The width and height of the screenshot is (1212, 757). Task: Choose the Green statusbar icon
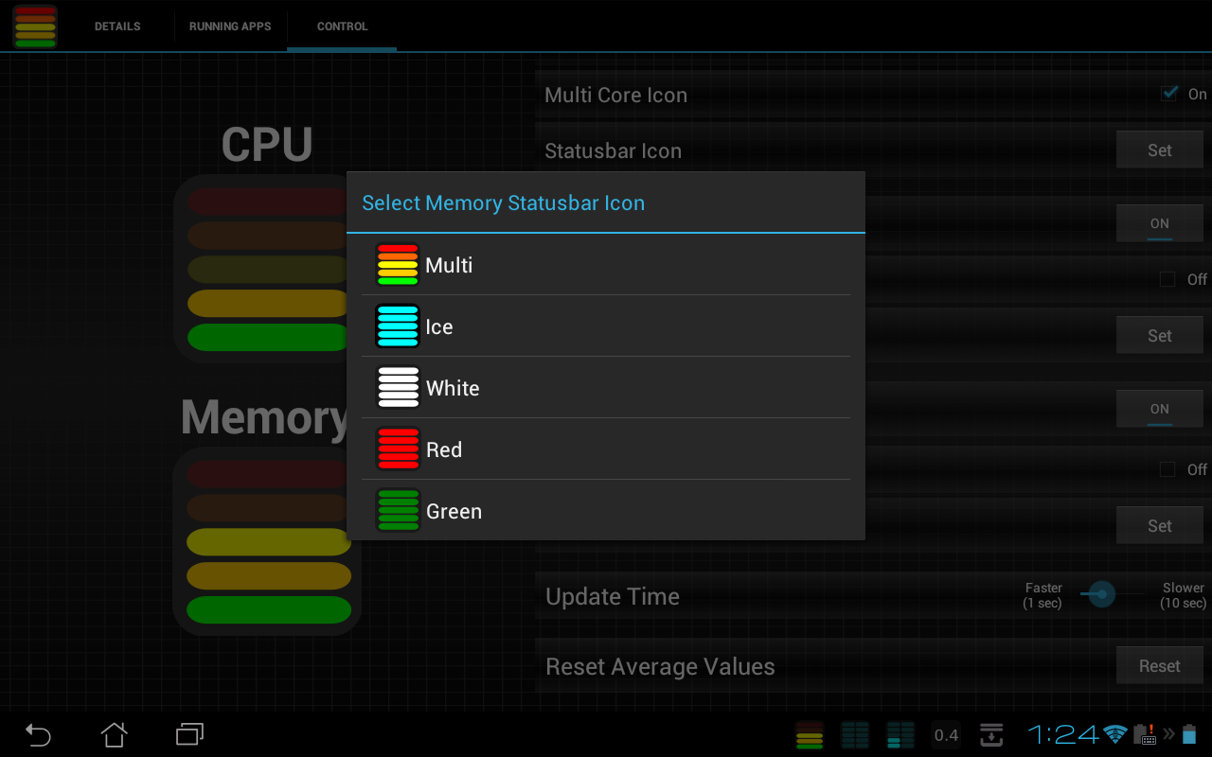click(454, 510)
